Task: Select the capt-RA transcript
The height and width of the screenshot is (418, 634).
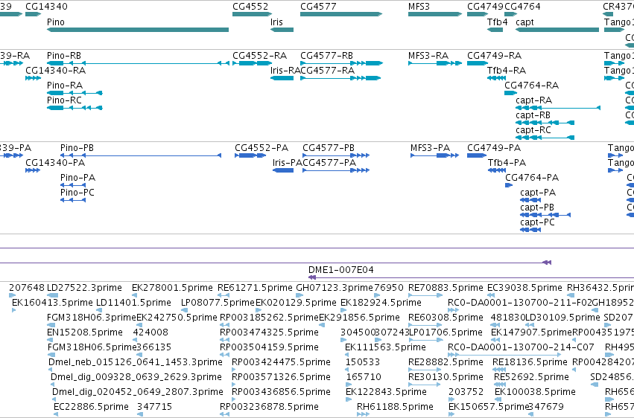Action: point(558,108)
